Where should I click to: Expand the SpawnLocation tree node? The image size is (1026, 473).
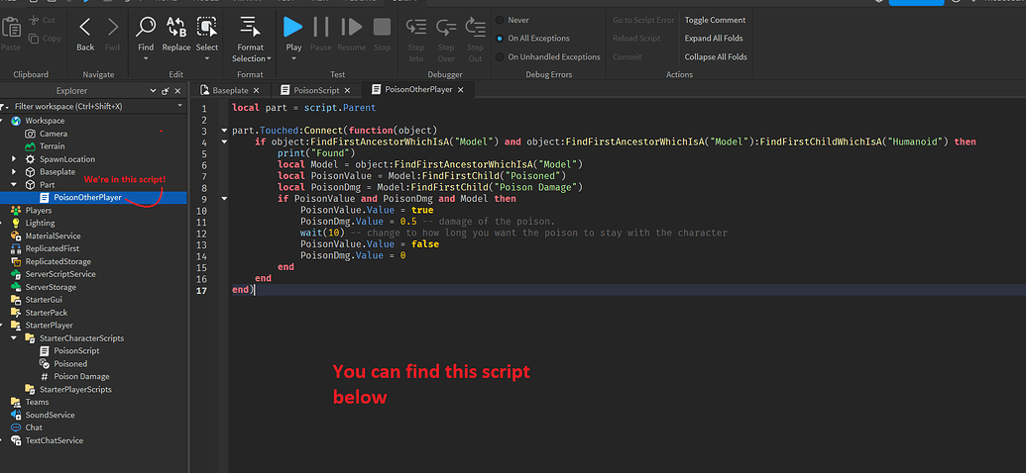tap(14, 159)
